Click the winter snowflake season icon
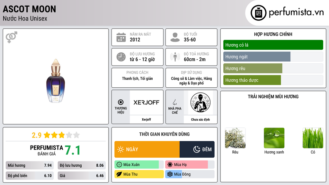 170,174
